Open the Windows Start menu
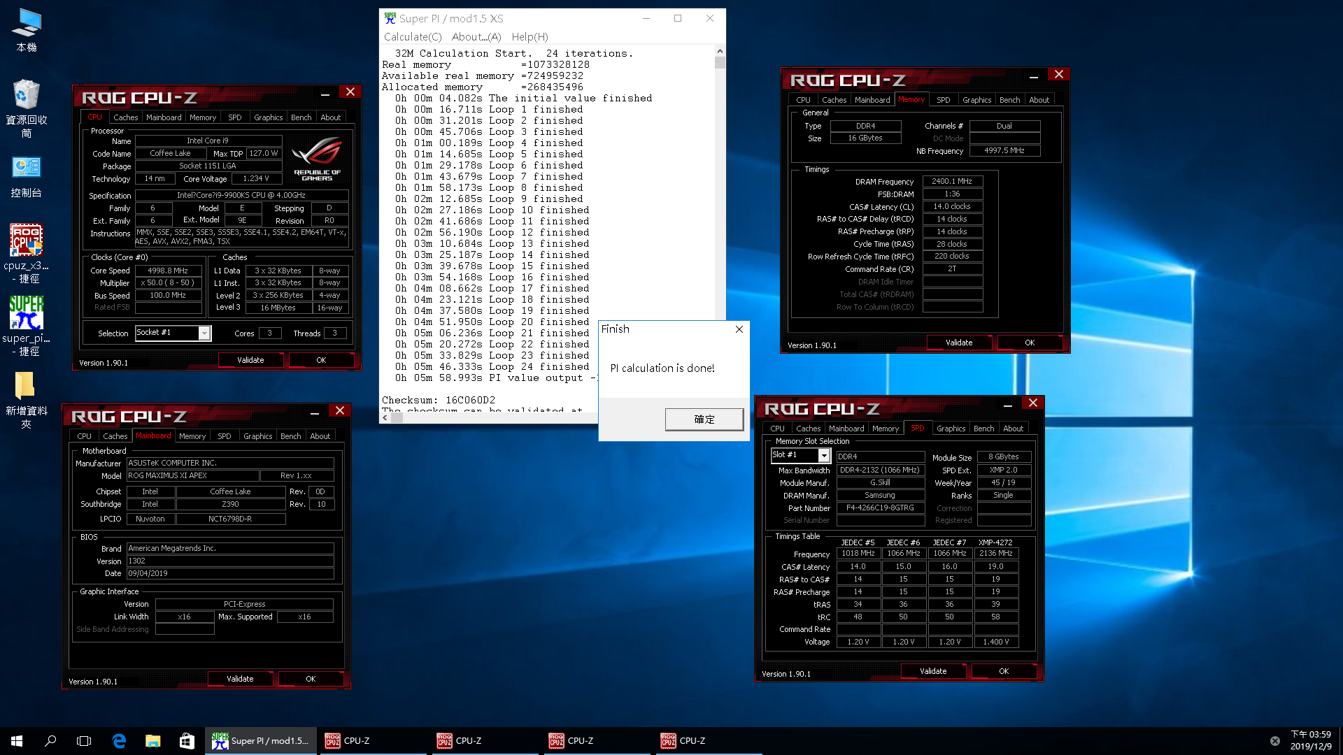The height and width of the screenshot is (755, 1343). tap(17, 741)
